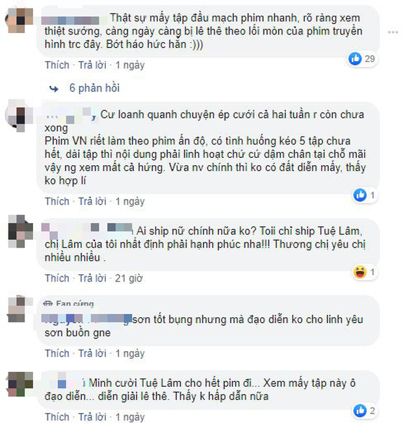Open avatar of the Tuệ Lâm ship commenter
403x433 pixels.
pos(21,231)
